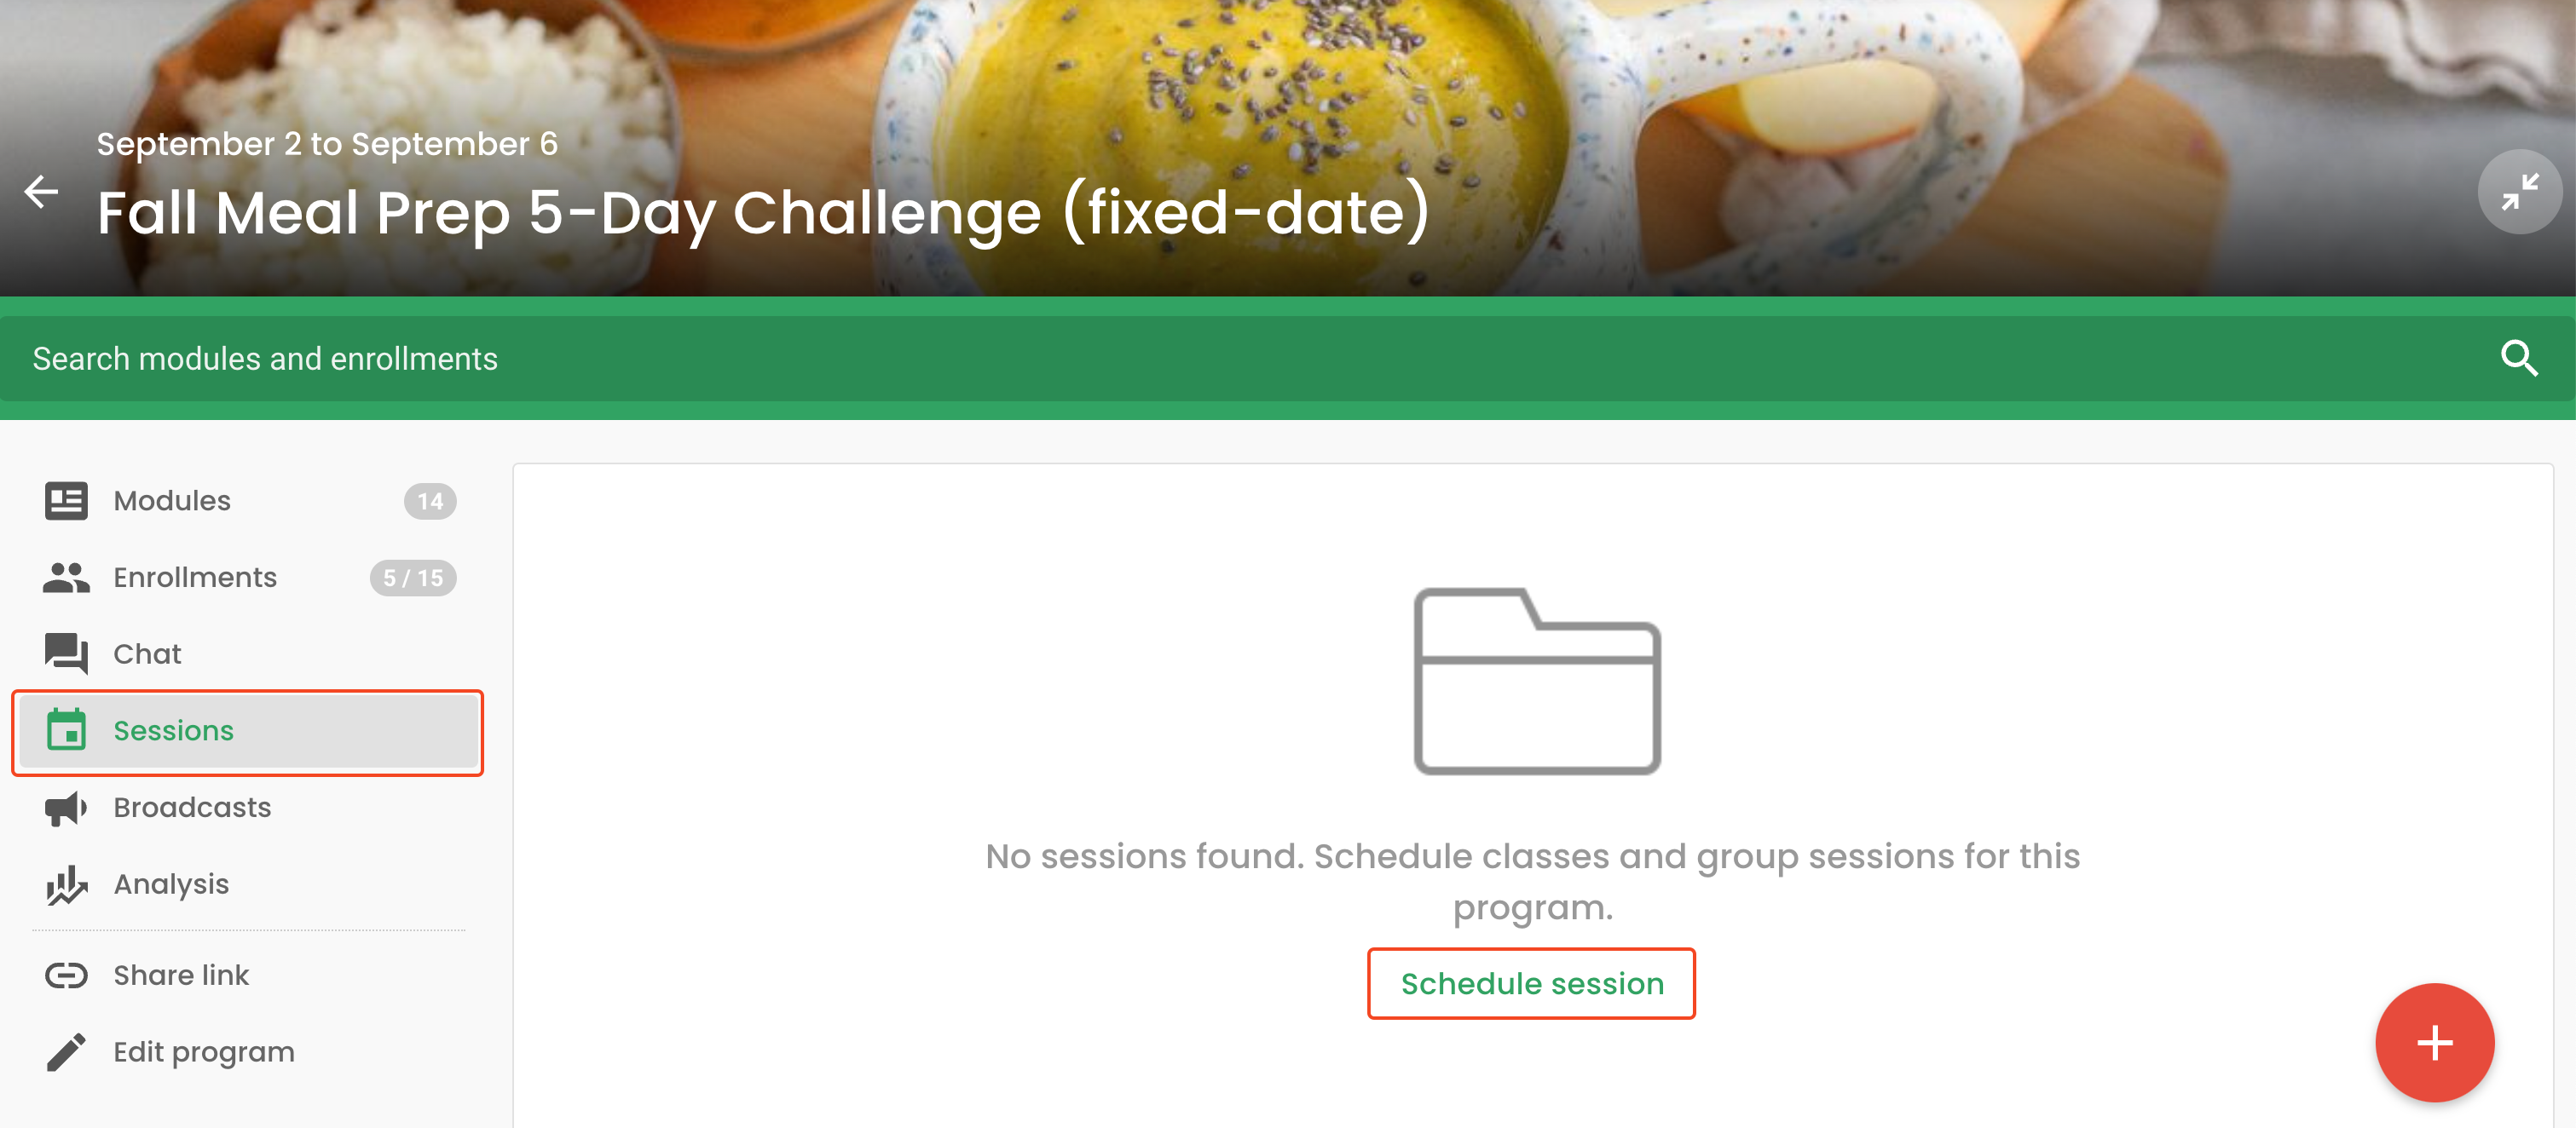Image resolution: width=2576 pixels, height=1128 pixels.
Task: Click the Edit program pencil icon
Action: (66, 1052)
